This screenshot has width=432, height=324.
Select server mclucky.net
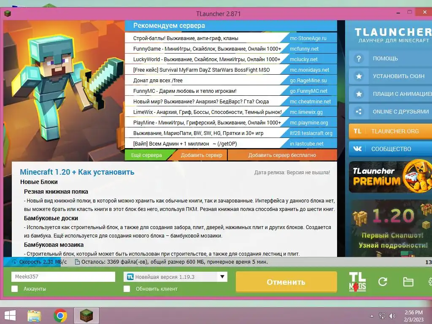pos(303,59)
